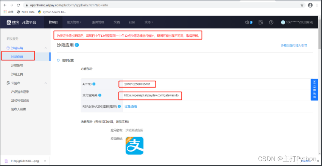322x166 pixels.
Task: Click the Alipay 开放平台 logo
Action: [x=21, y=22]
